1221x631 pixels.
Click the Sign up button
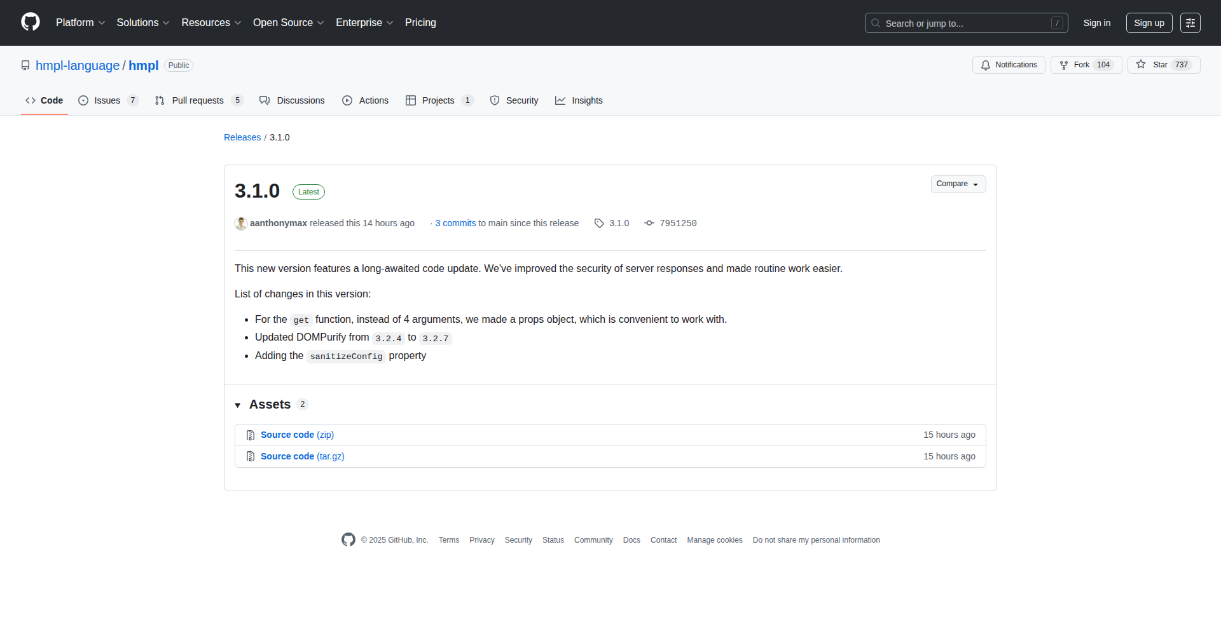click(1149, 23)
